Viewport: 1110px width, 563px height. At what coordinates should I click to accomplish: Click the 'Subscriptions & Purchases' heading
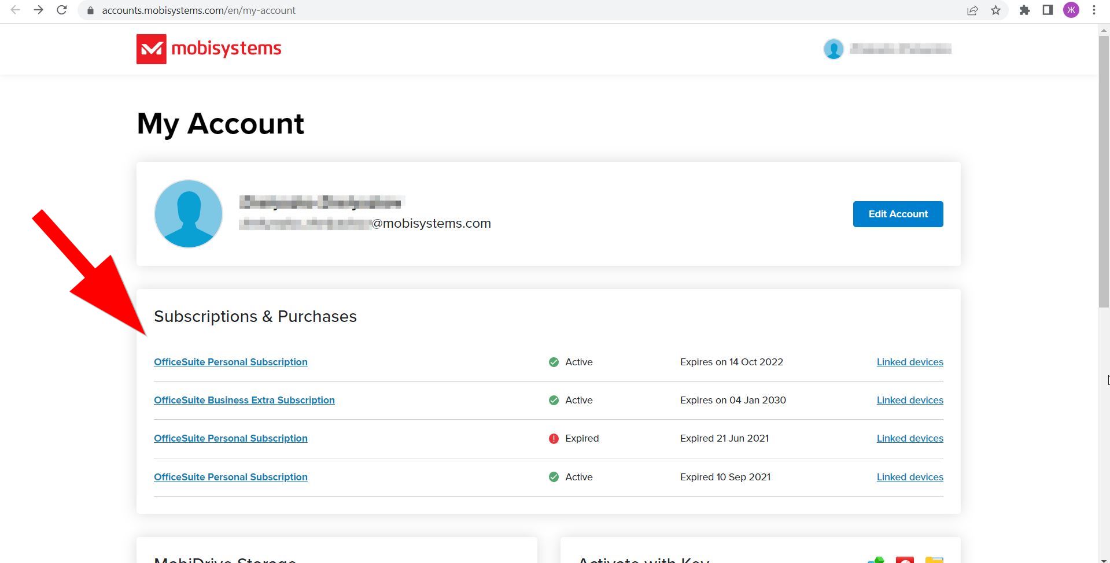tap(255, 316)
